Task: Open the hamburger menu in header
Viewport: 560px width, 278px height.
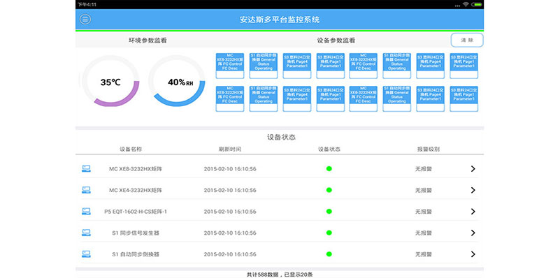Action: coord(85,20)
